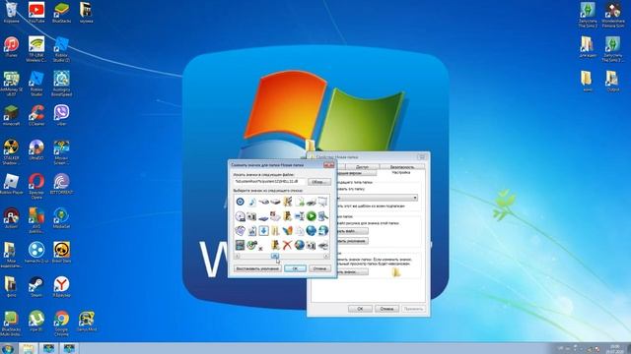Select the hamachi desktop shortcut
The height and width of the screenshot is (354, 631).
click(36, 253)
